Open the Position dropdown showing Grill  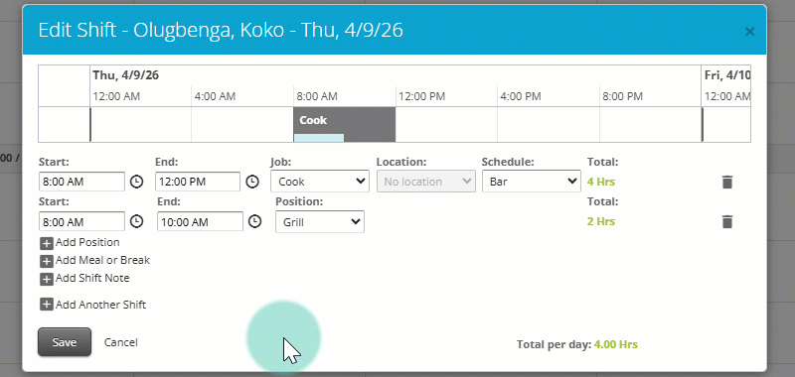coord(320,221)
